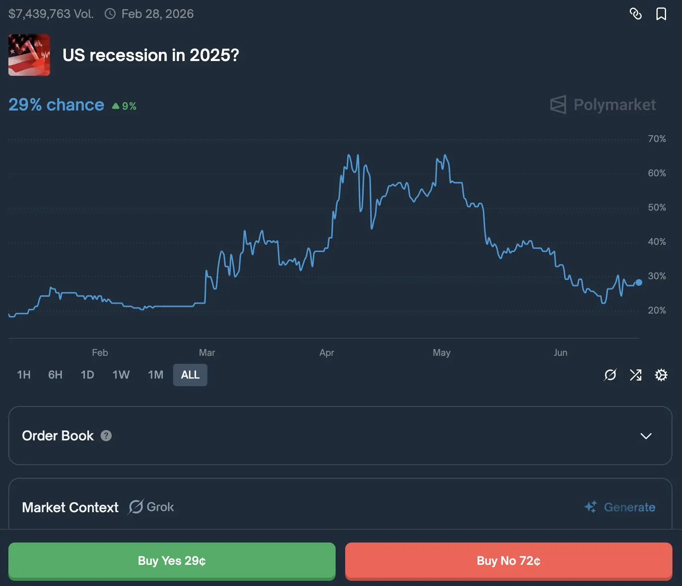Switch chart to 1H timeframe

[x=24, y=375]
